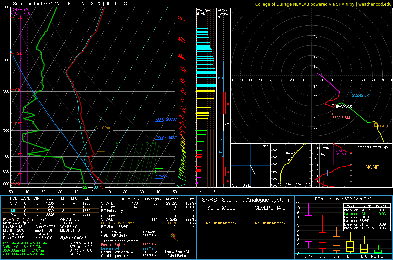The image size is (393, 260).
Task: Select the highlighted ML parcel row
Action: 50,211
